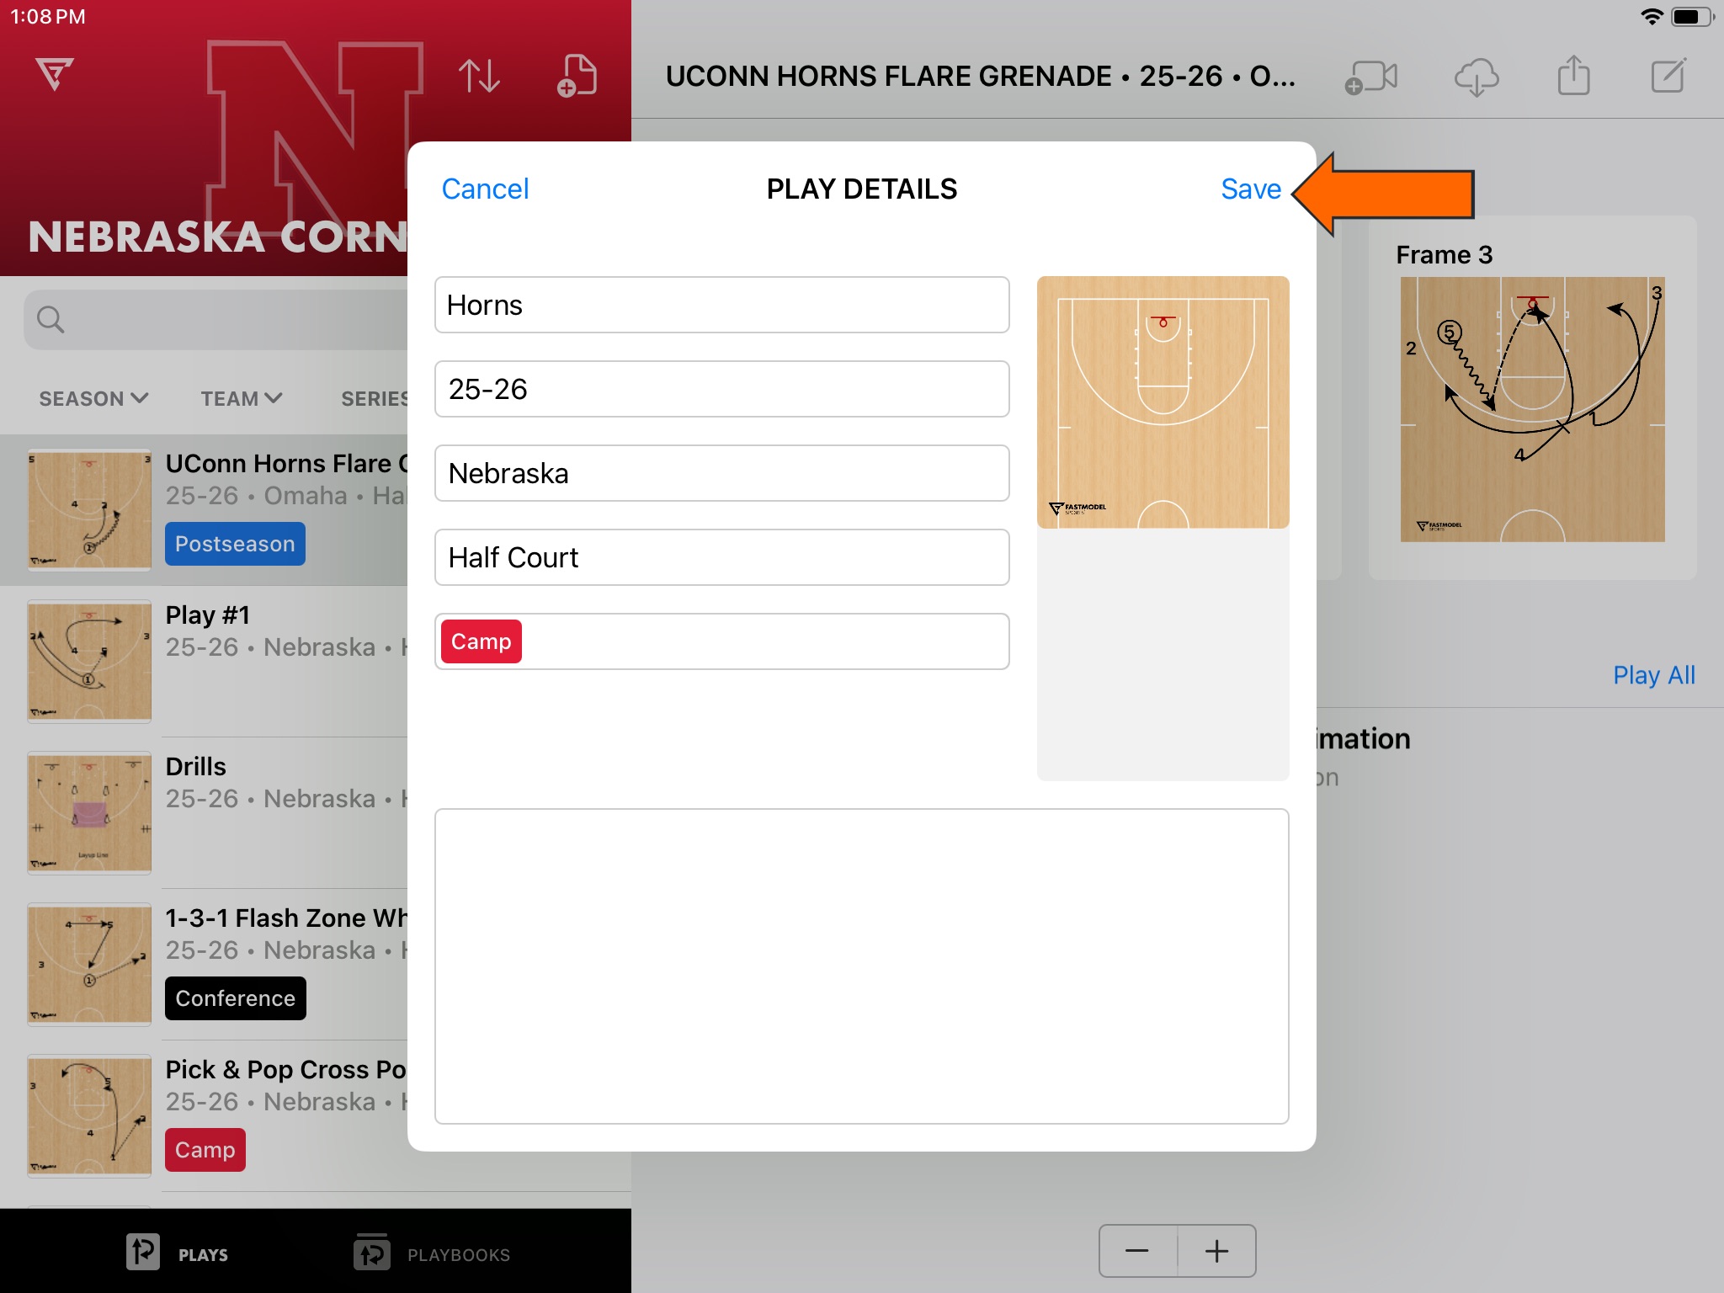Expand the SEASON filter dropdown
Screen dimensions: 1724x1293
coord(93,398)
